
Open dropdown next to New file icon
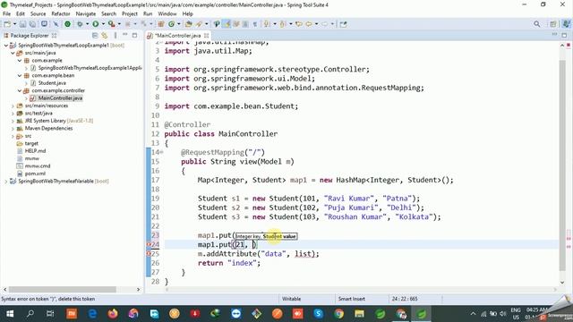pos(14,24)
